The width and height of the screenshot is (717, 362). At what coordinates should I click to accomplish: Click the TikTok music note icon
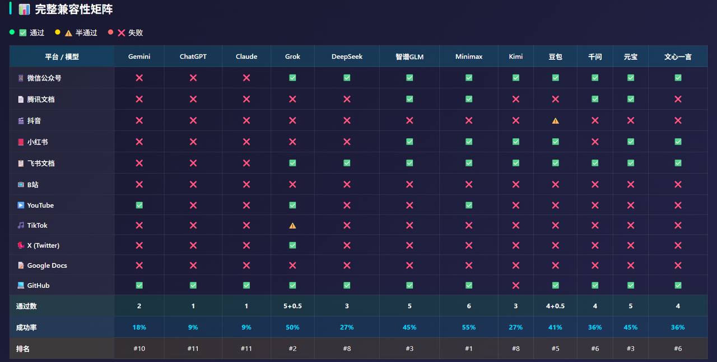(21, 225)
